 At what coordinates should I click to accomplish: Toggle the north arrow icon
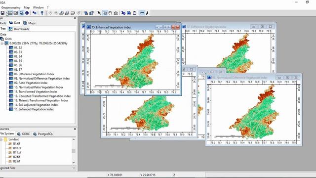(147, 13)
